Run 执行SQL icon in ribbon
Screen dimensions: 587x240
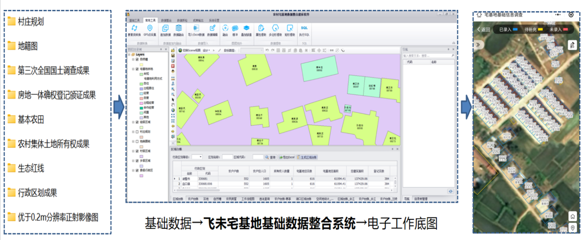[304, 28]
